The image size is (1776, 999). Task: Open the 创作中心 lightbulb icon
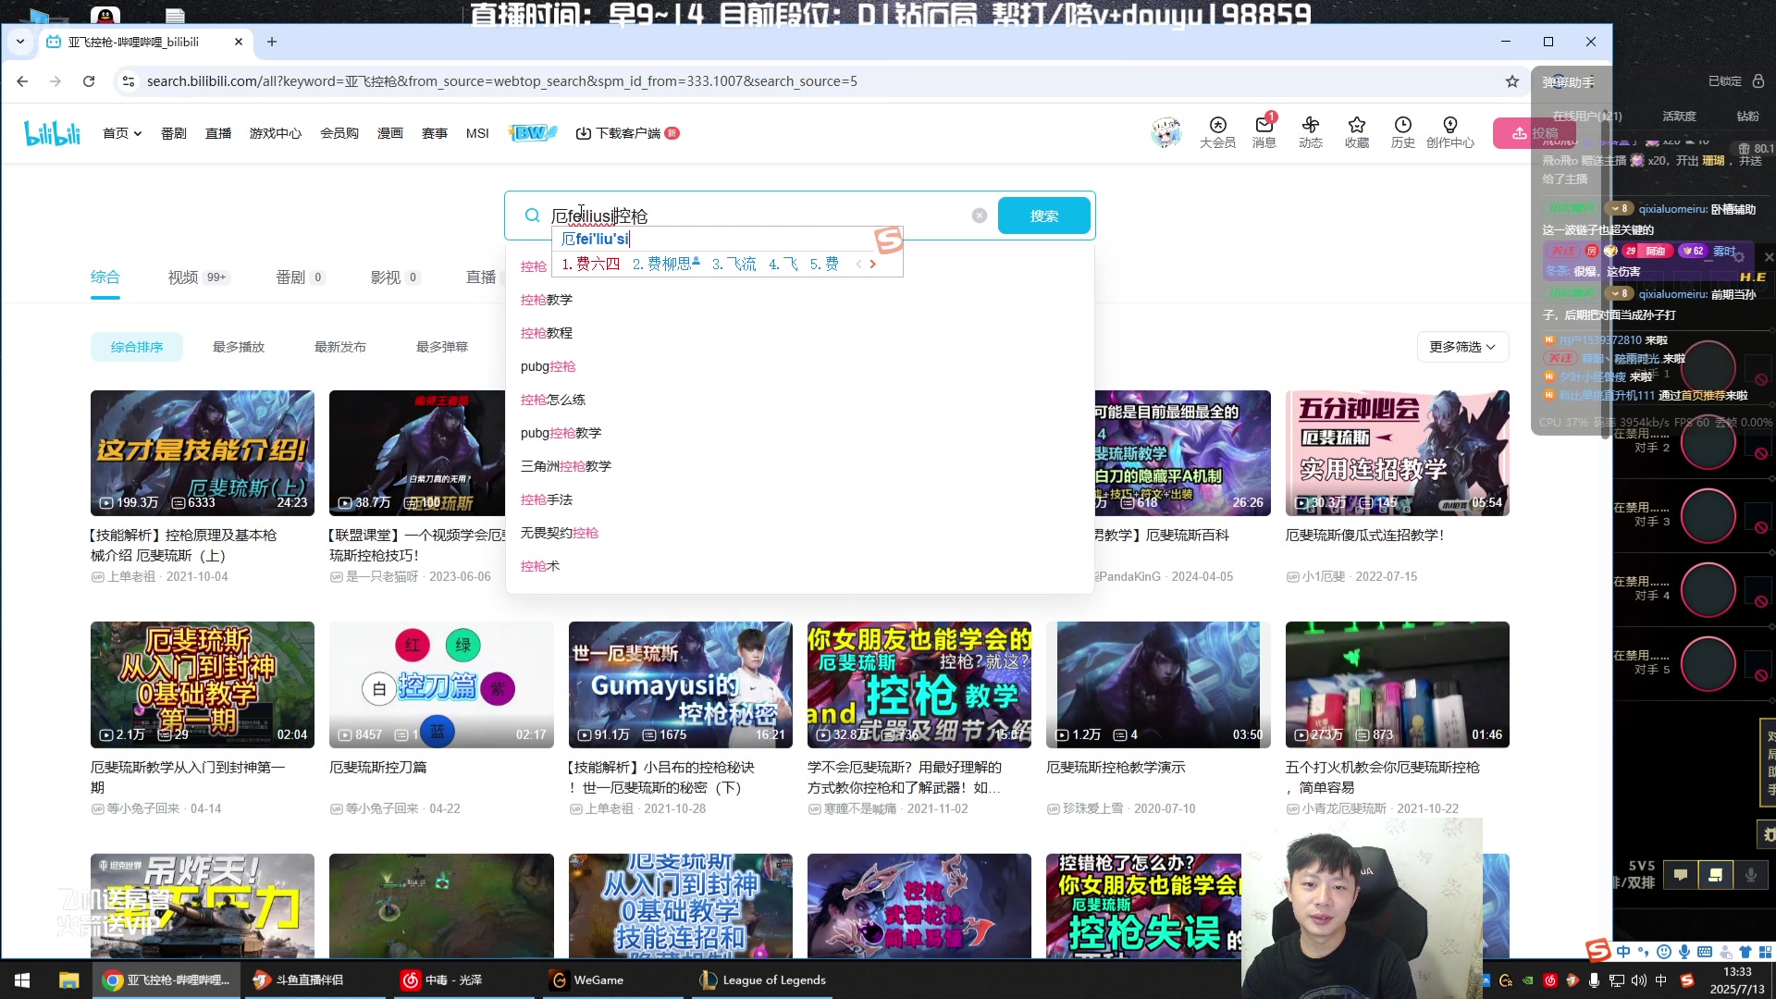[x=1449, y=132]
